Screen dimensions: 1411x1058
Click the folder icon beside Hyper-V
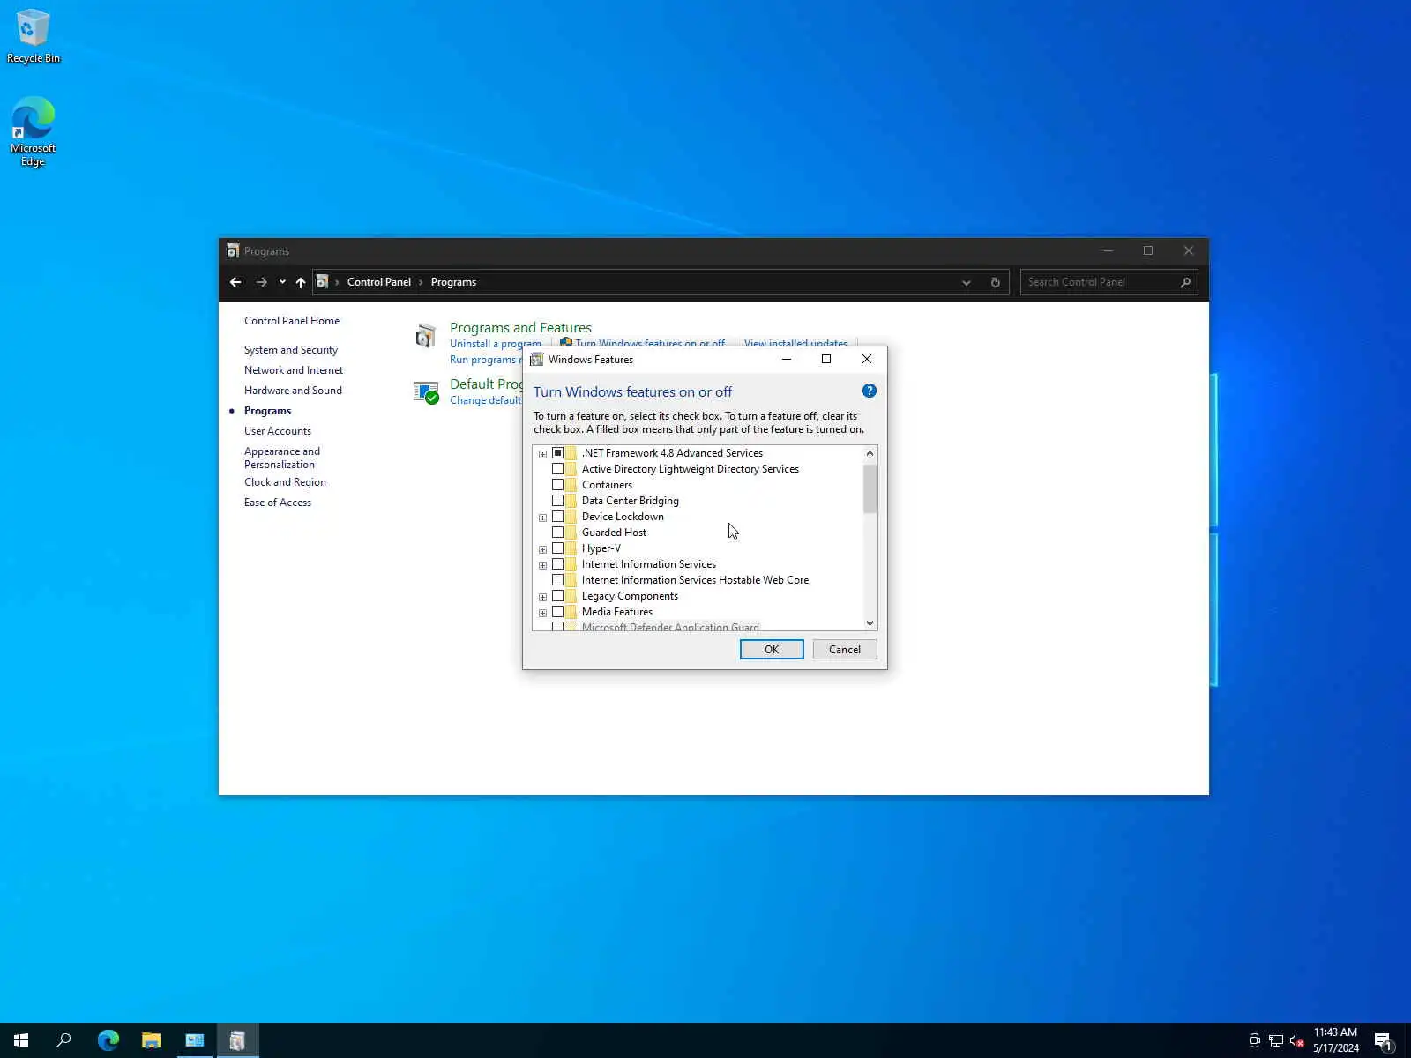[x=571, y=548]
